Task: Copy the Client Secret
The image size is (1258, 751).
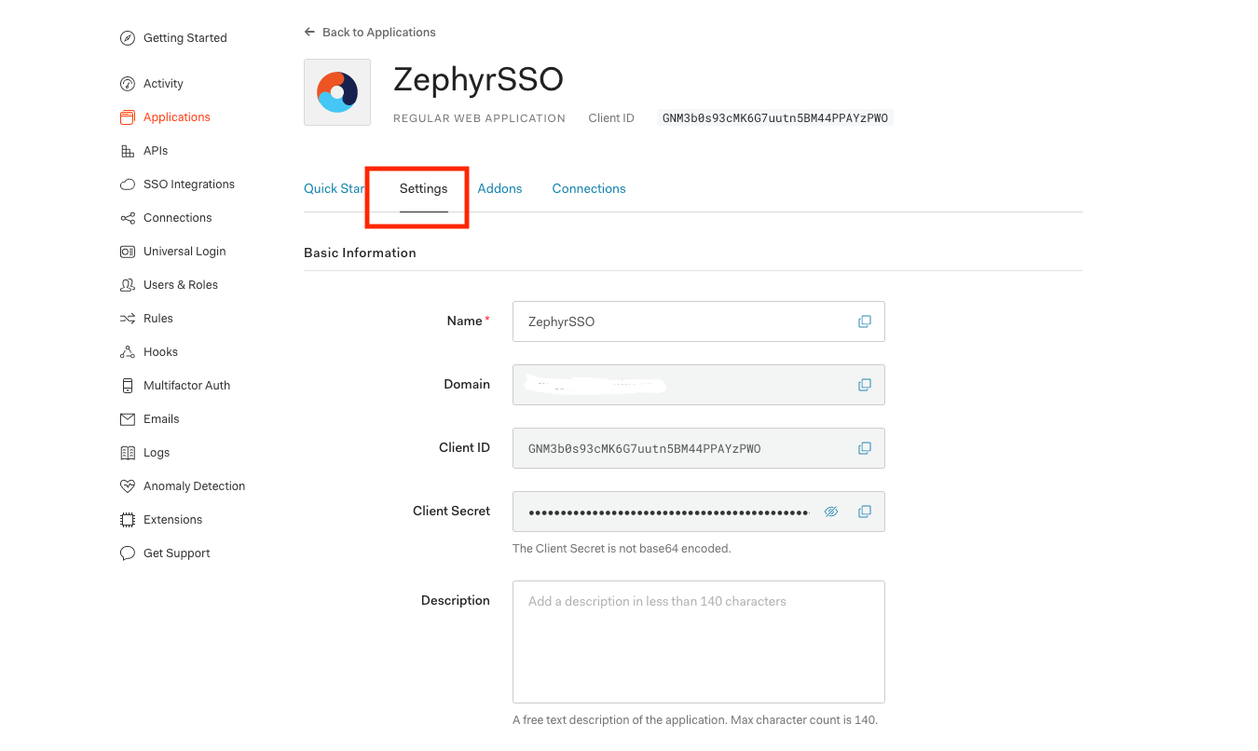Action: (x=865, y=512)
